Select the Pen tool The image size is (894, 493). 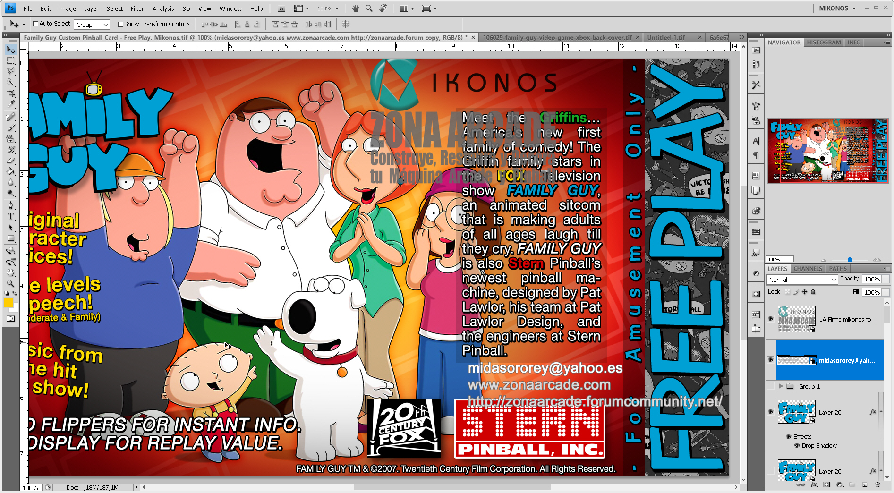(10, 205)
